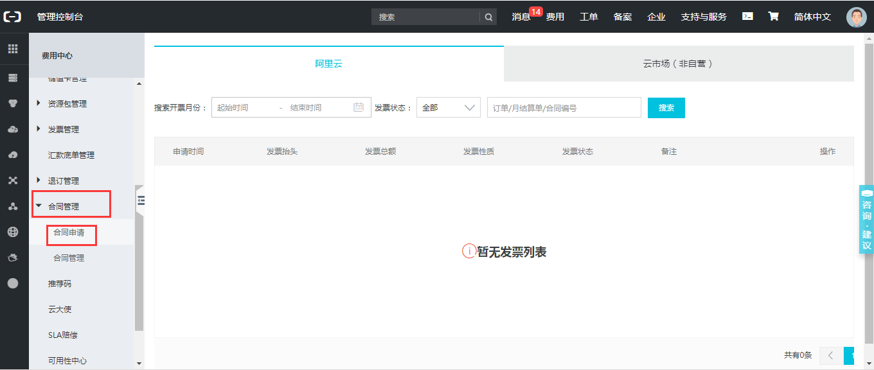Click 发票状态 column header
The width and height of the screenshot is (874, 370).
pos(578,152)
